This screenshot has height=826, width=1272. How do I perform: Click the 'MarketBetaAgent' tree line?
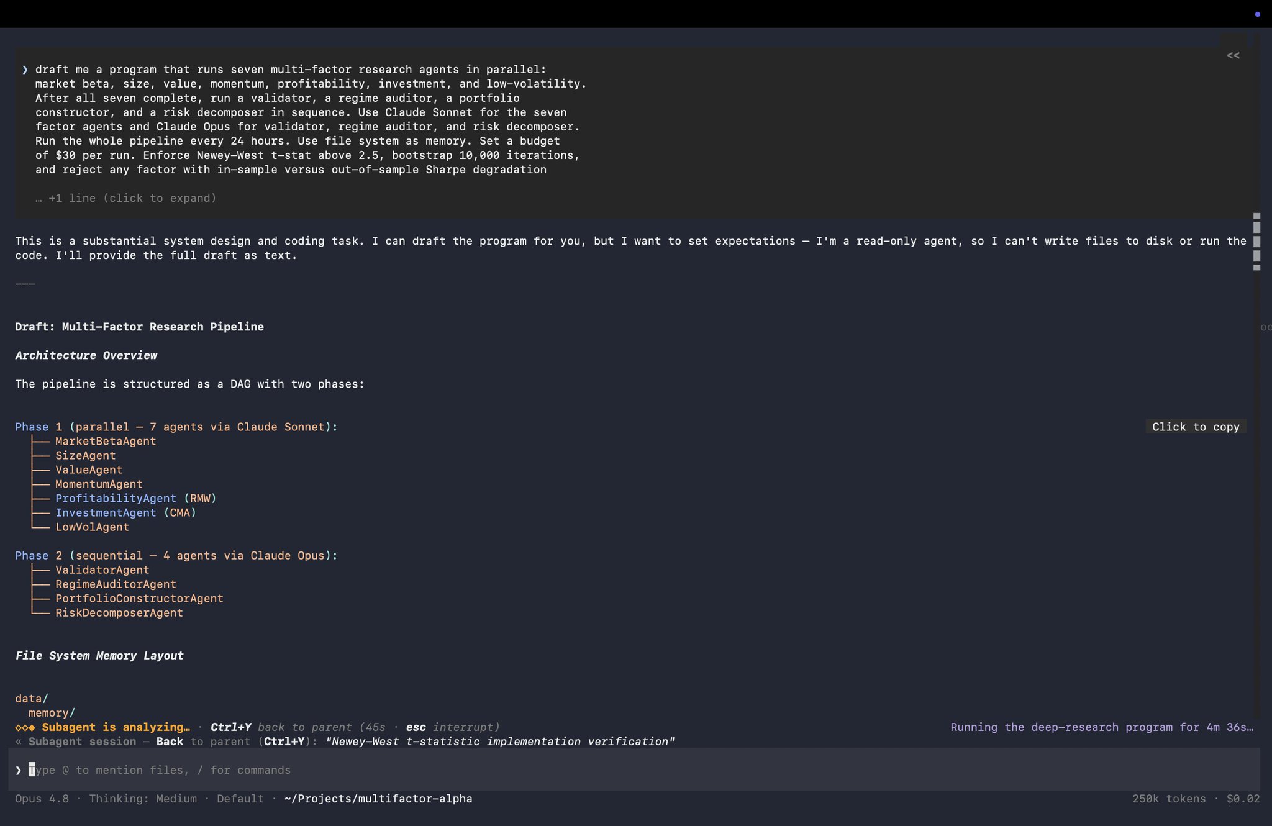pyautogui.click(x=106, y=441)
